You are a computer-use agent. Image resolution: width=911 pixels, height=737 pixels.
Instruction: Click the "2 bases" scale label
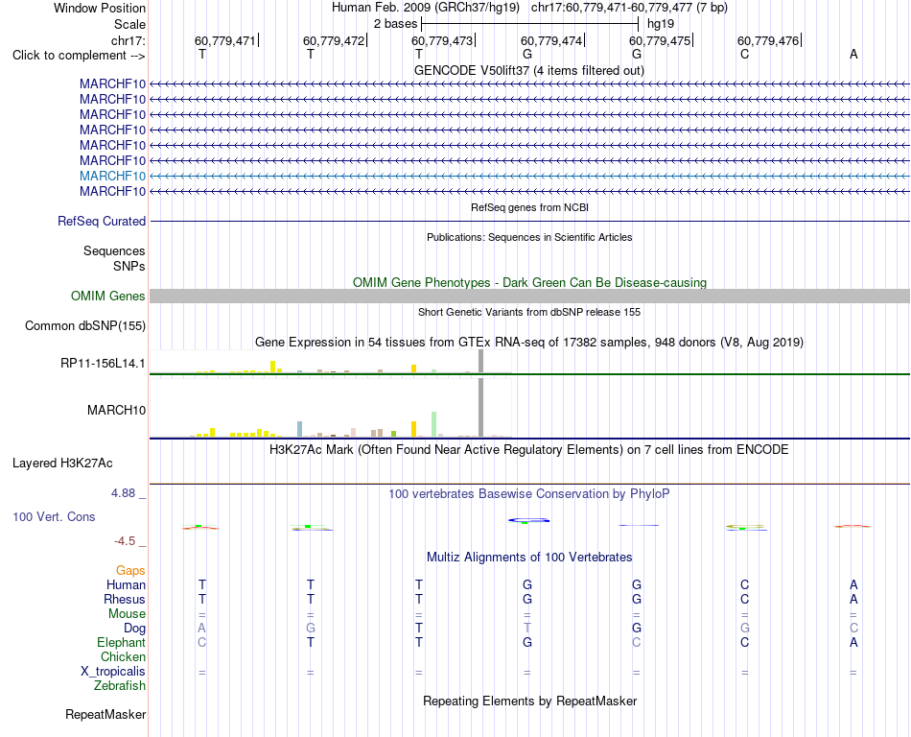click(x=396, y=24)
